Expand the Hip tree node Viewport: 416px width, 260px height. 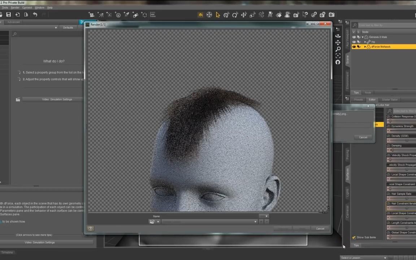[x=365, y=42]
